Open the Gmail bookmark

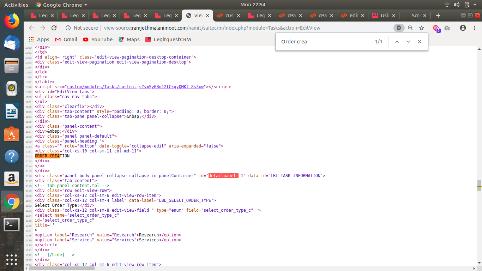tap(66, 40)
